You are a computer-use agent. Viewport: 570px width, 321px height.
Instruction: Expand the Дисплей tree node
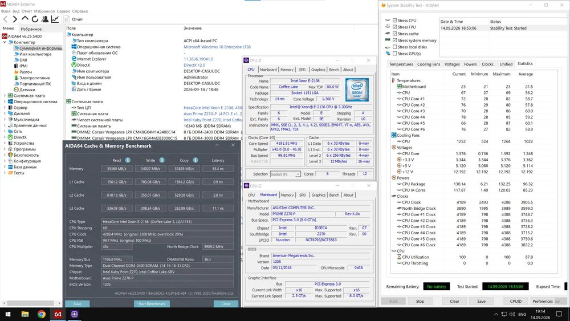(x=5, y=113)
